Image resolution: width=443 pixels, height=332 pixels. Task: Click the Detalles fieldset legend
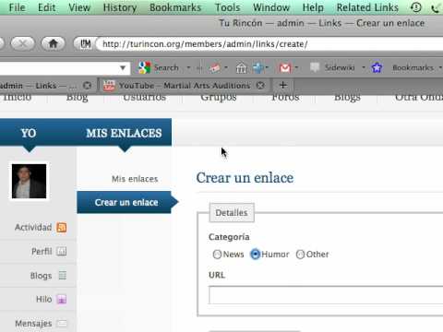pos(232,213)
